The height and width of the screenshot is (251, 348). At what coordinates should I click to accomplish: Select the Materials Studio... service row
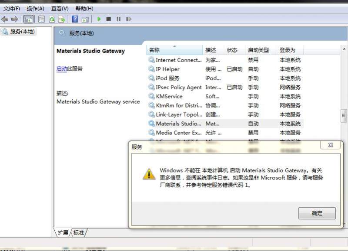tap(225, 124)
